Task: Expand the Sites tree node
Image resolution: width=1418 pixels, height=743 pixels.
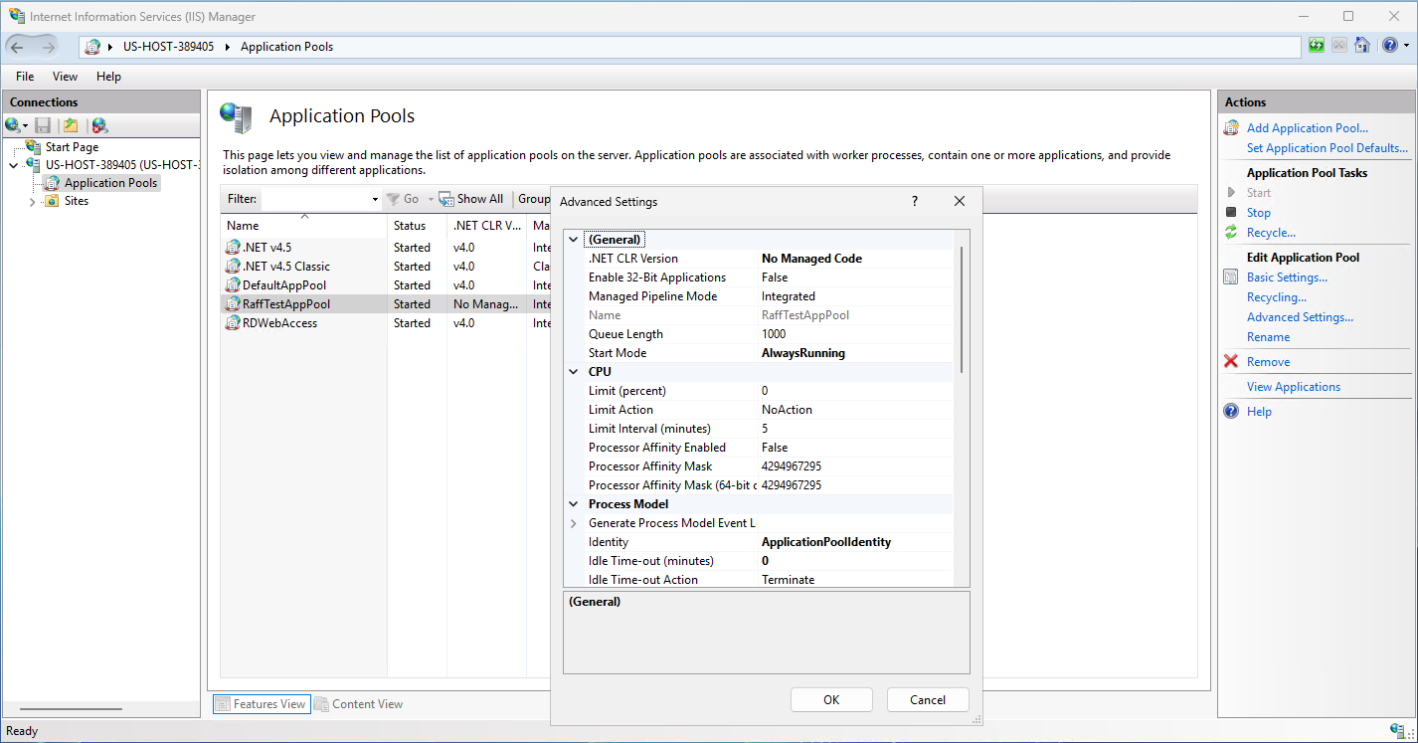Action: [x=32, y=202]
